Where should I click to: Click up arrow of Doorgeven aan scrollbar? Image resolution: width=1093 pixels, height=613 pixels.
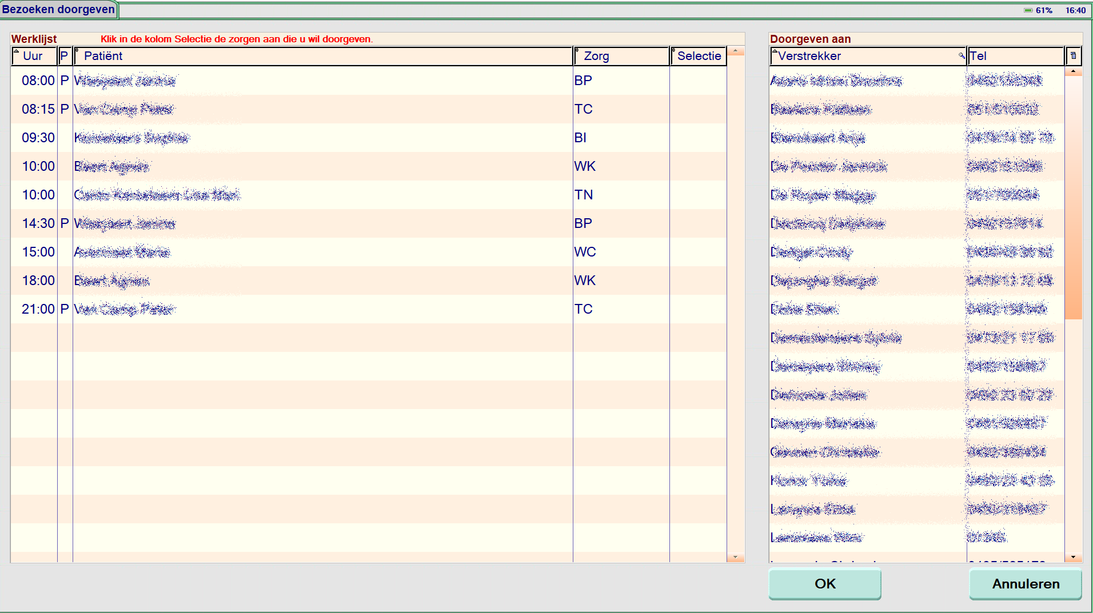click(1073, 71)
